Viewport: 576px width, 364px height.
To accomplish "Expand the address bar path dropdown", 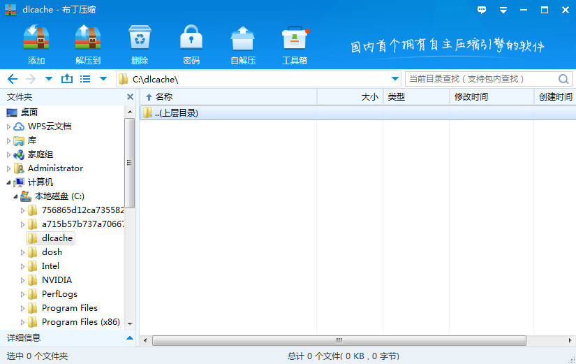I will tap(395, 79).
